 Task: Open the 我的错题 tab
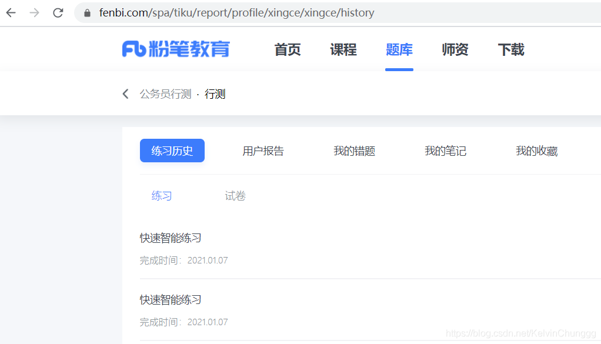point(354,151)
